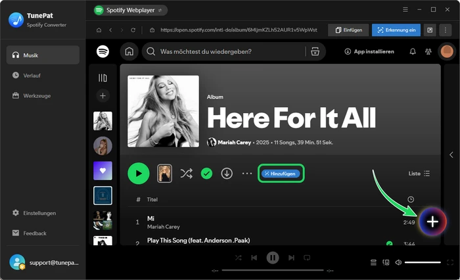Viewport: 460px width, 280px height.
Task: Open Liked Songs heart playlist
Action: point(103,170)
